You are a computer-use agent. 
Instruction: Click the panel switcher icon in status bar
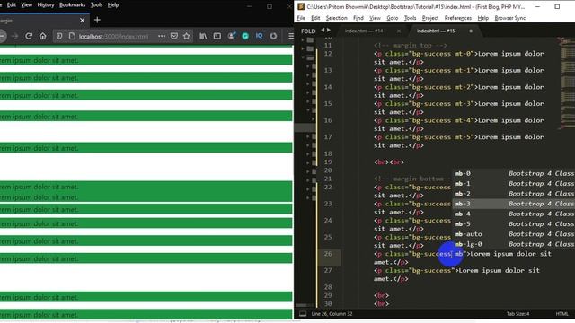tap(303, 314)
